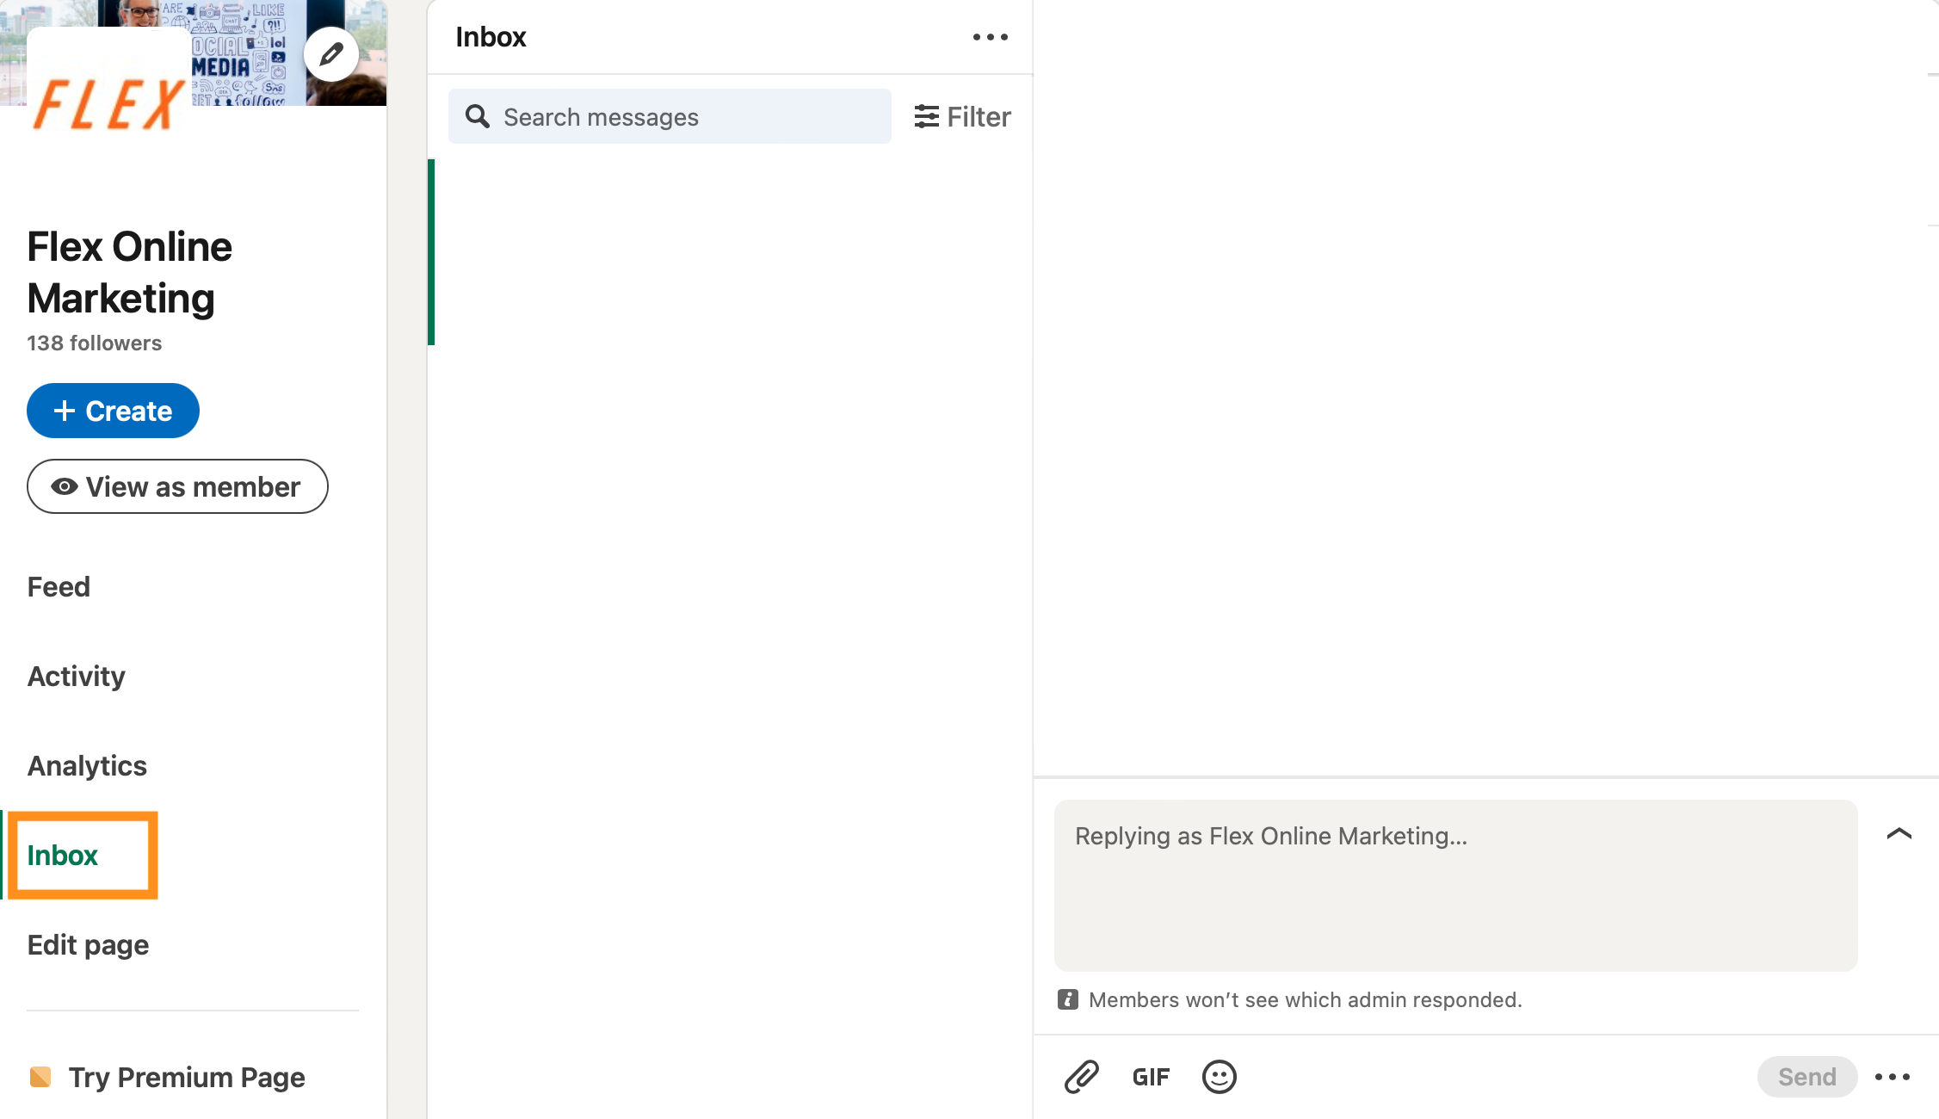Viewport: 1939px width, 1119px height.
Task: Open Edit page in the sidebar
Action: 88,944
